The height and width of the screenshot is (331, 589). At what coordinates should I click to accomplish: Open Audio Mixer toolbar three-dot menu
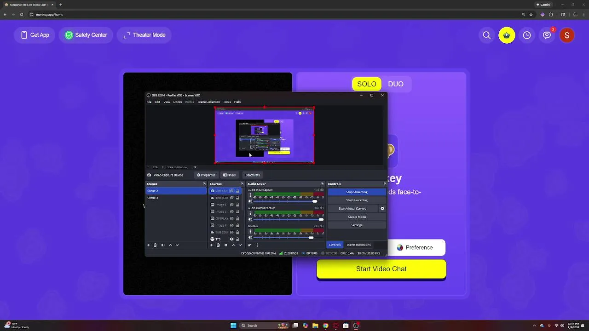click(257, 245)
